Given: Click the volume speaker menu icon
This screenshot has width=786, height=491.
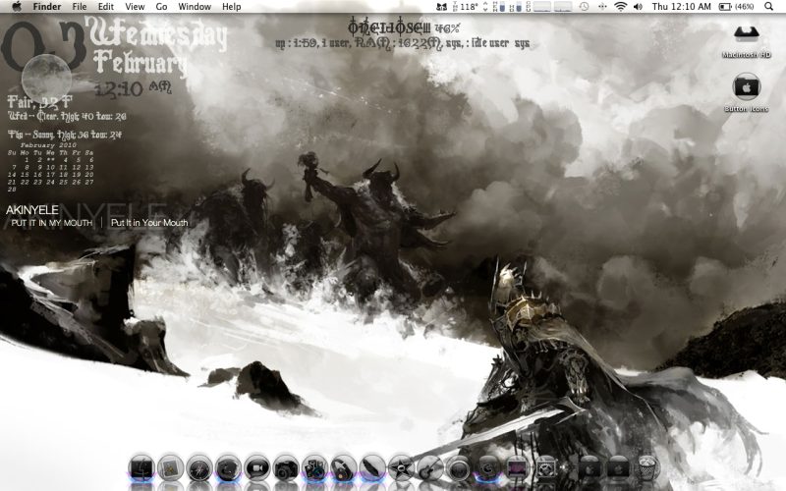Looking at the screenshot, I should [638, 7].
